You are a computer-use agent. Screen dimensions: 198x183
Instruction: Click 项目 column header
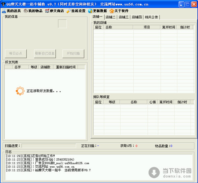point(147,27)
